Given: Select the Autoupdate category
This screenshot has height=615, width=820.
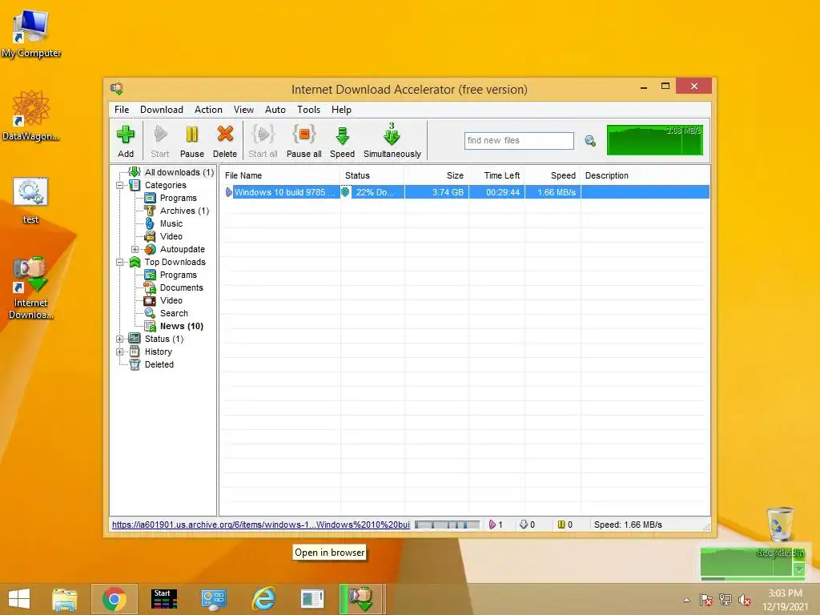Looking at the screenshot, I should [182, 249].
